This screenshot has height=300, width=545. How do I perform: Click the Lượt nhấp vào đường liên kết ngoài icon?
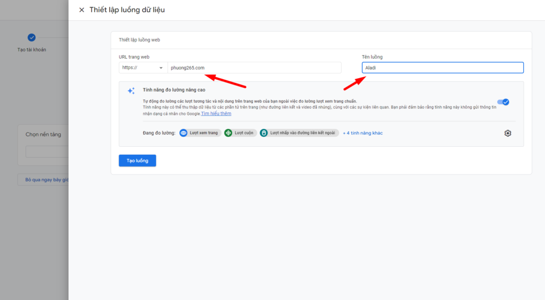264,133
